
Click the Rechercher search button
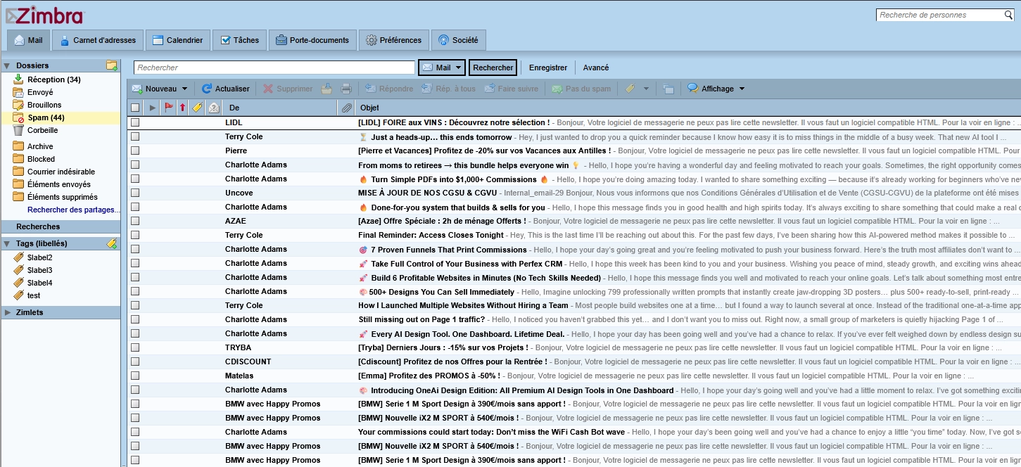point(493,68)
